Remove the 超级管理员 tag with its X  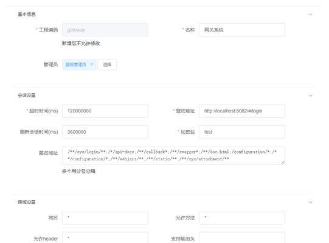pyautogui.click(x=92, y=64)
